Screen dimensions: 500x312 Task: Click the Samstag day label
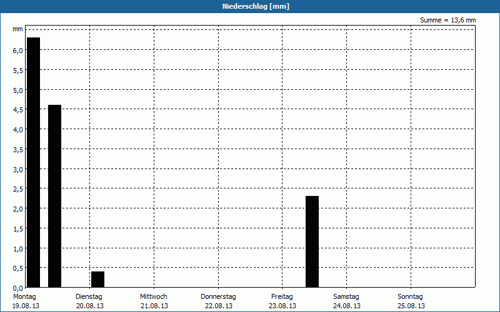[x=346, y=297]
